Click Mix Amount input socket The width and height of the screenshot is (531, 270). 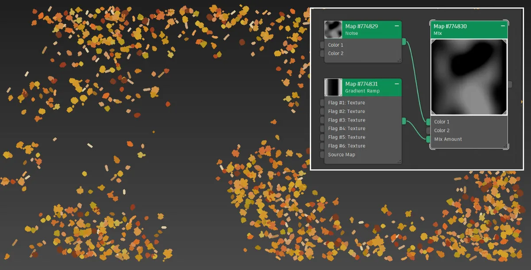pyautogui.click(x=428, y=139)
